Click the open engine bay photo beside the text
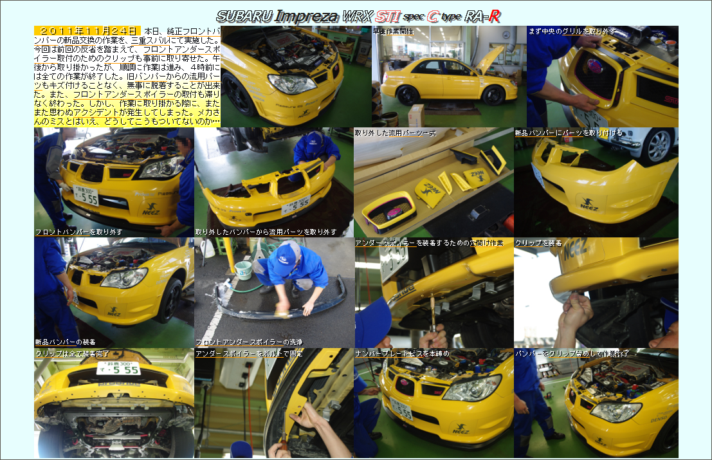 296,76
